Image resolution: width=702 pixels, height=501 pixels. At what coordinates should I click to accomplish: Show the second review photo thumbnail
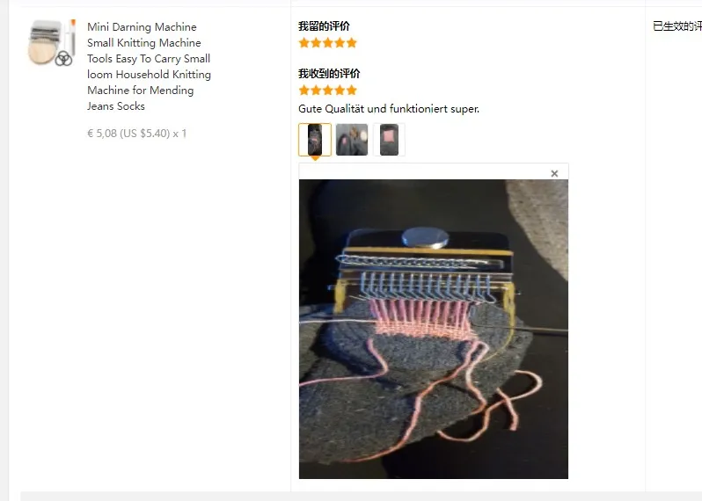(352, 140)
